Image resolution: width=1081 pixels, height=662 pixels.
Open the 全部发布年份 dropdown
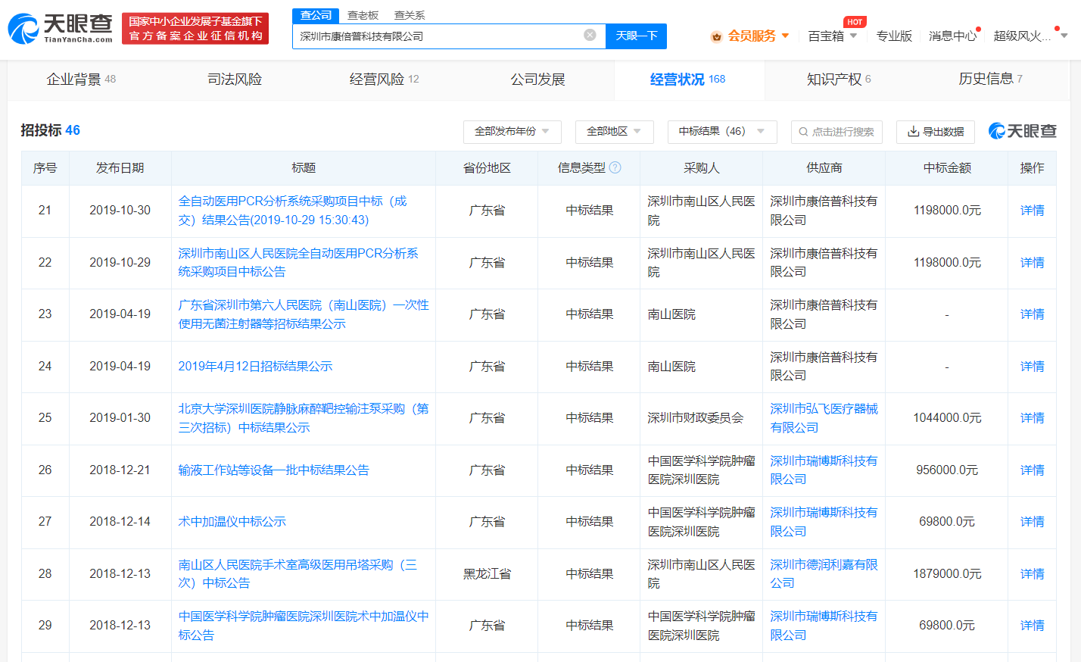coord(511,132)
